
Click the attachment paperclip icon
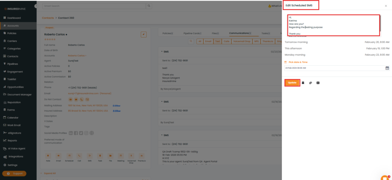tap(310, 83)
